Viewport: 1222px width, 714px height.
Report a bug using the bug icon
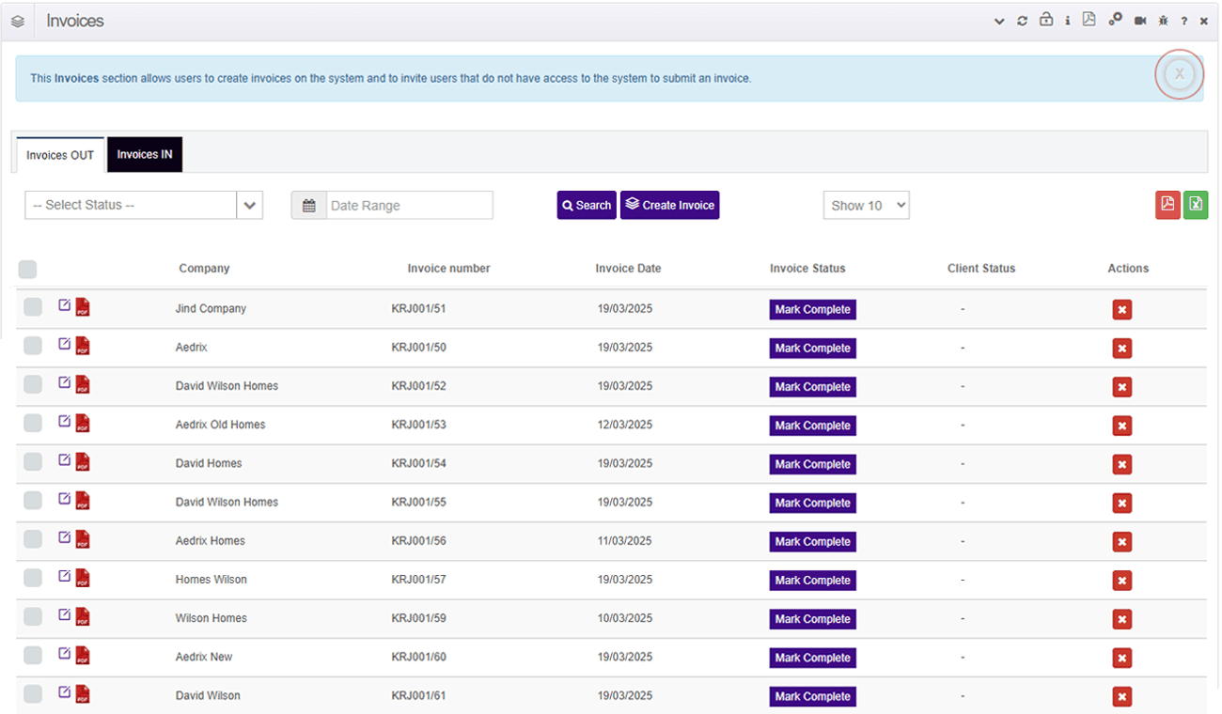coord(1163,20)
